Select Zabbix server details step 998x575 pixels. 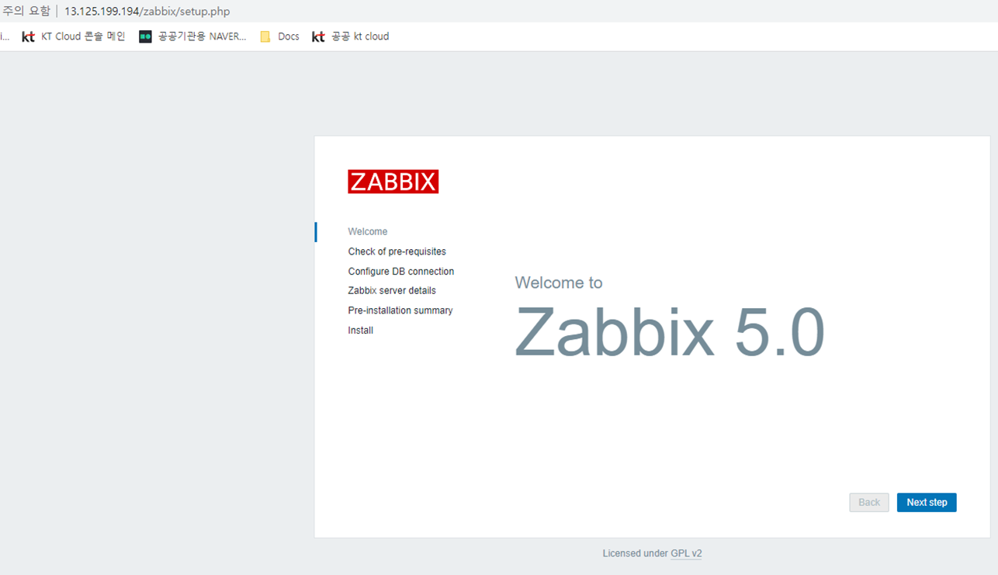pos(392,290)
